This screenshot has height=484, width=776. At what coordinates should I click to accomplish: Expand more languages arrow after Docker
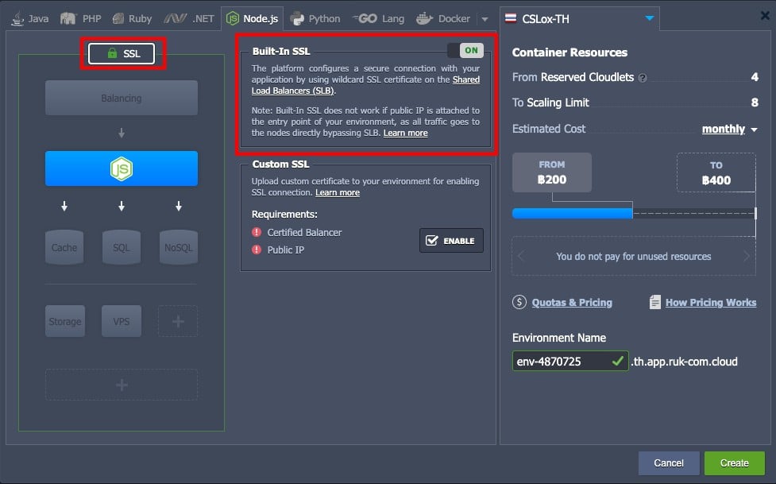(485, 19)
